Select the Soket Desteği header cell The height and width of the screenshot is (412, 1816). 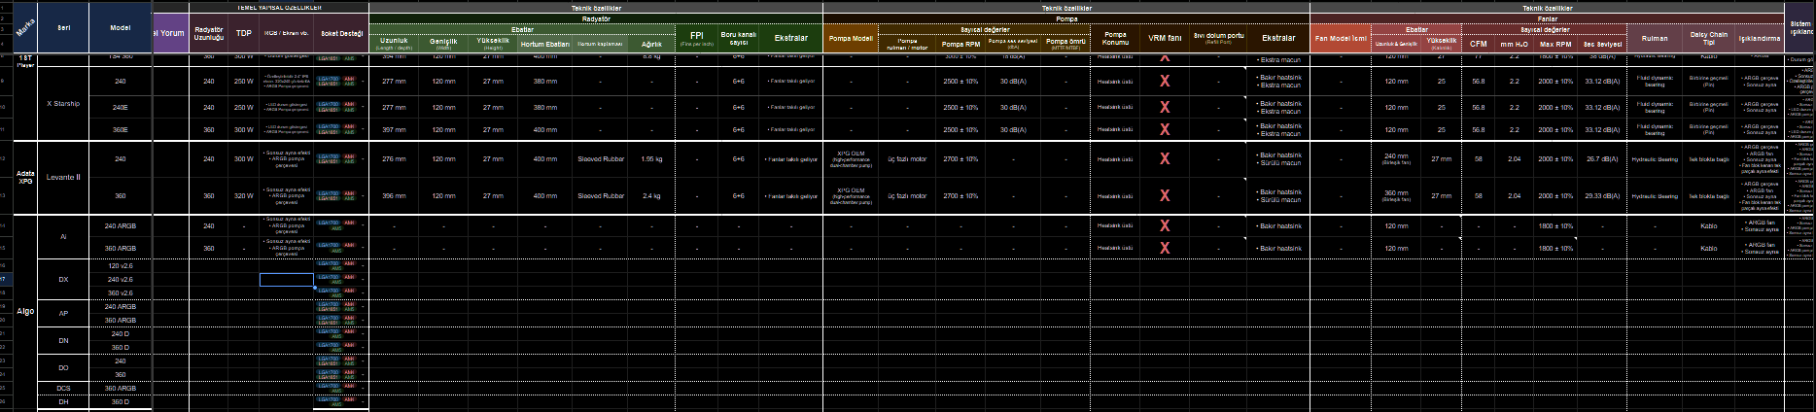341,33
